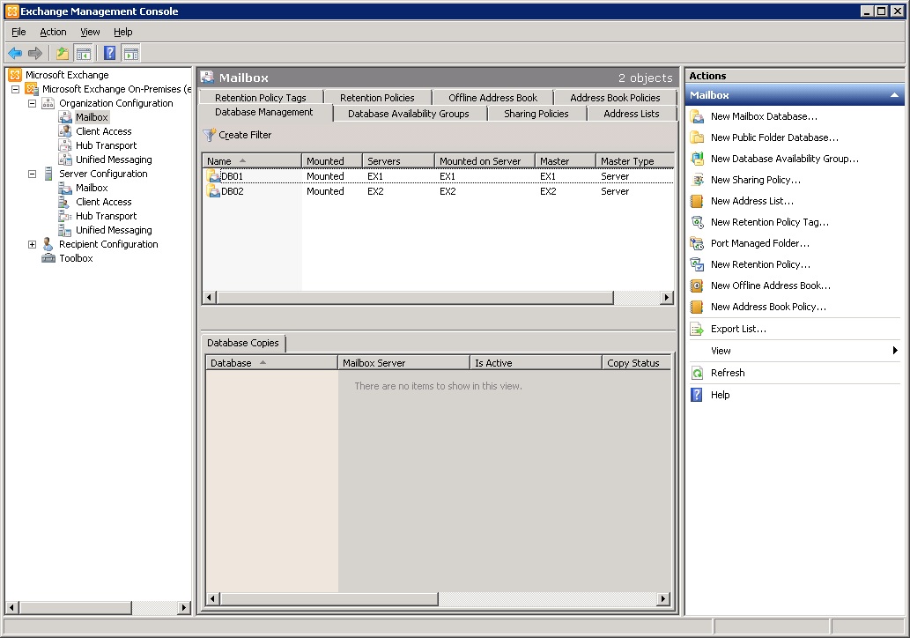Open the File menu
910x638 pixels.
(x=18, y=32)
